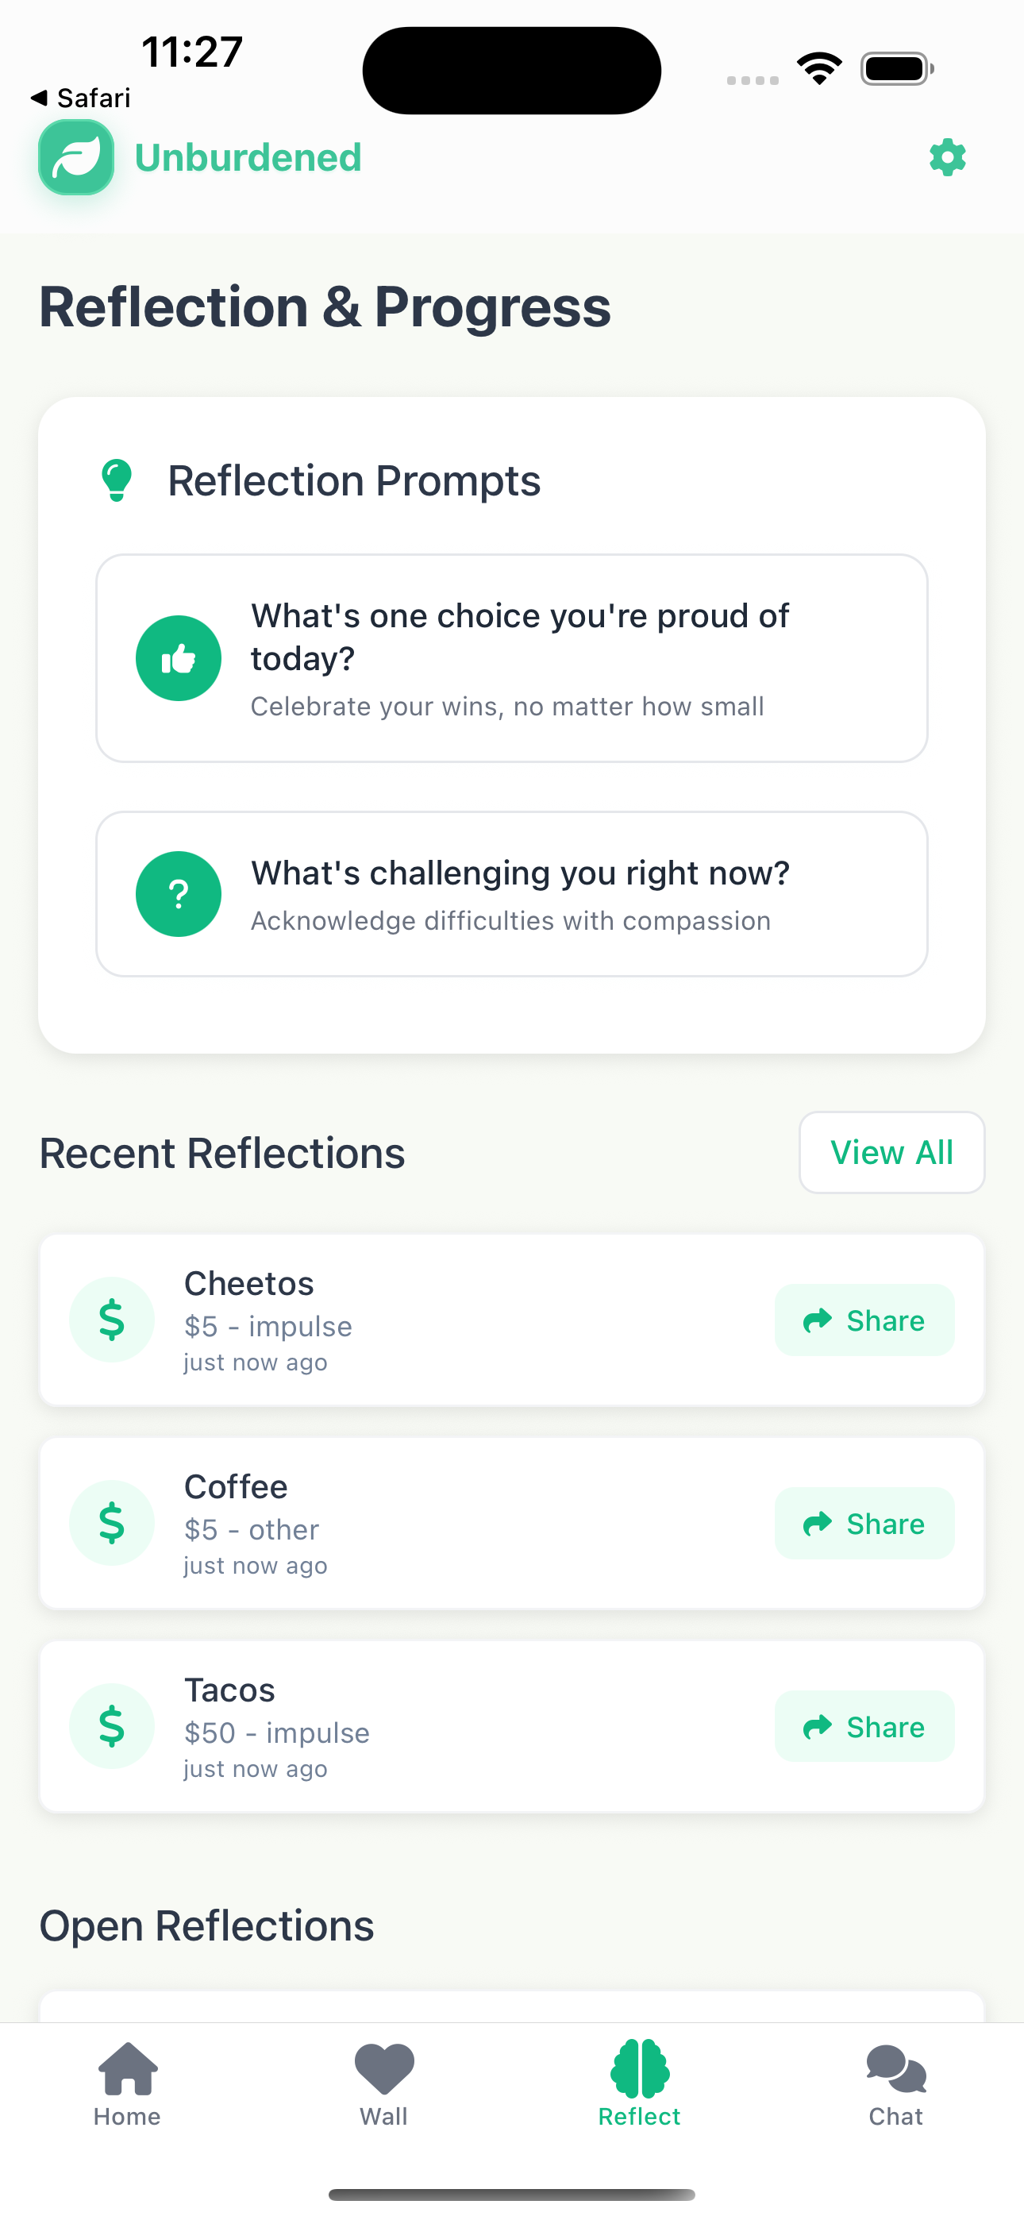Open the Chat tab
Image resolution: width=1024 pixels, height=2220 pixels.
pyautogui.click(x=895, y=2086)
